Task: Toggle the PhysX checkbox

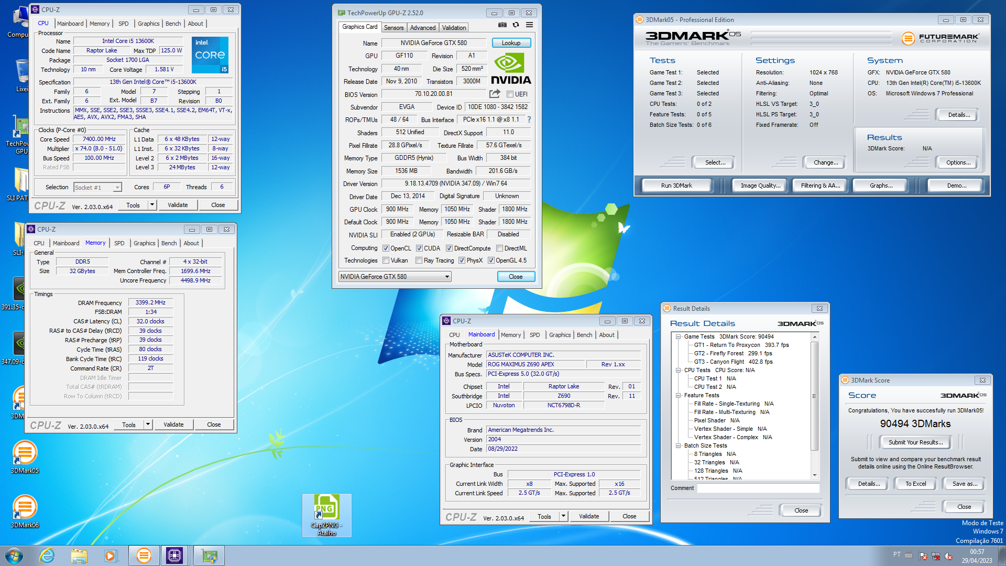Action: tap(462, 260)
